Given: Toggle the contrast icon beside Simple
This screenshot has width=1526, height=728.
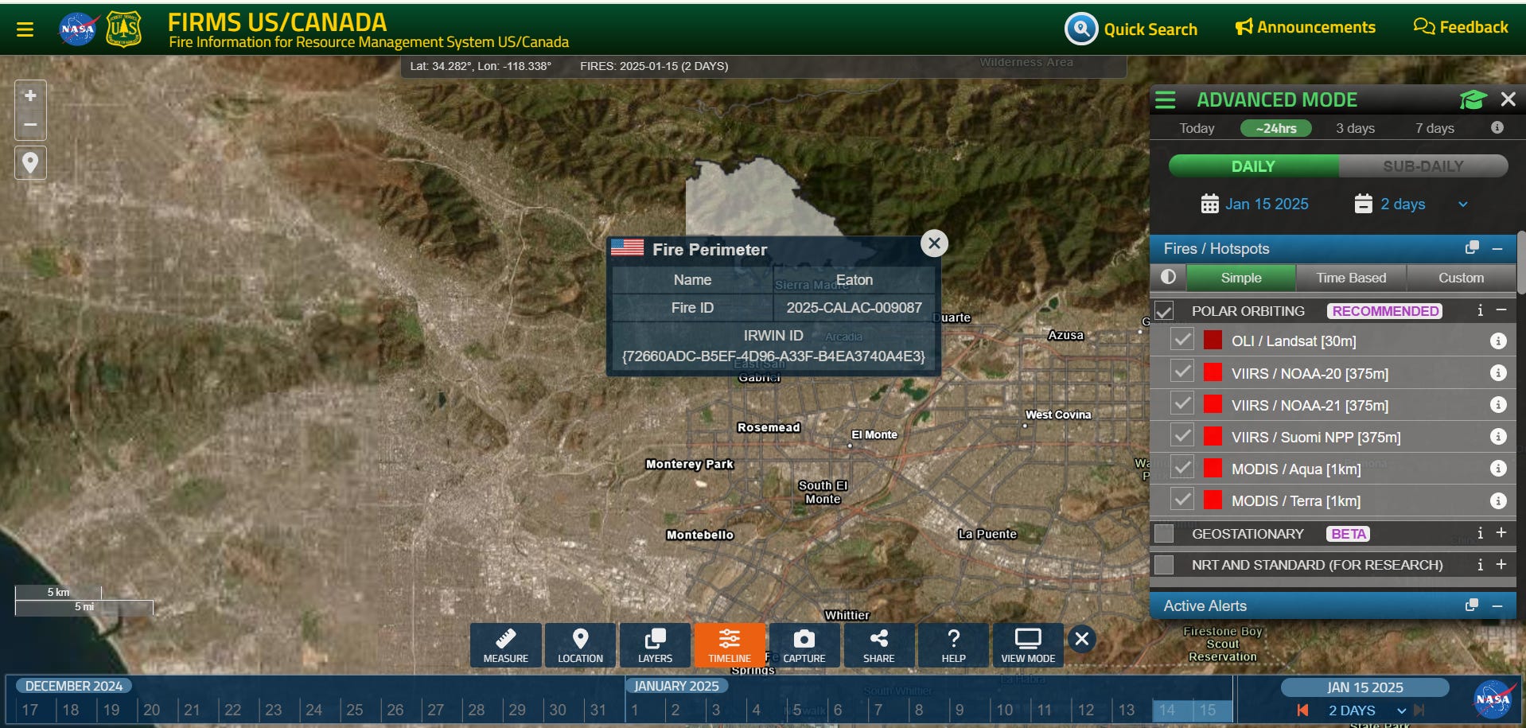Looking at the screenshot, I should point(1168,277).
